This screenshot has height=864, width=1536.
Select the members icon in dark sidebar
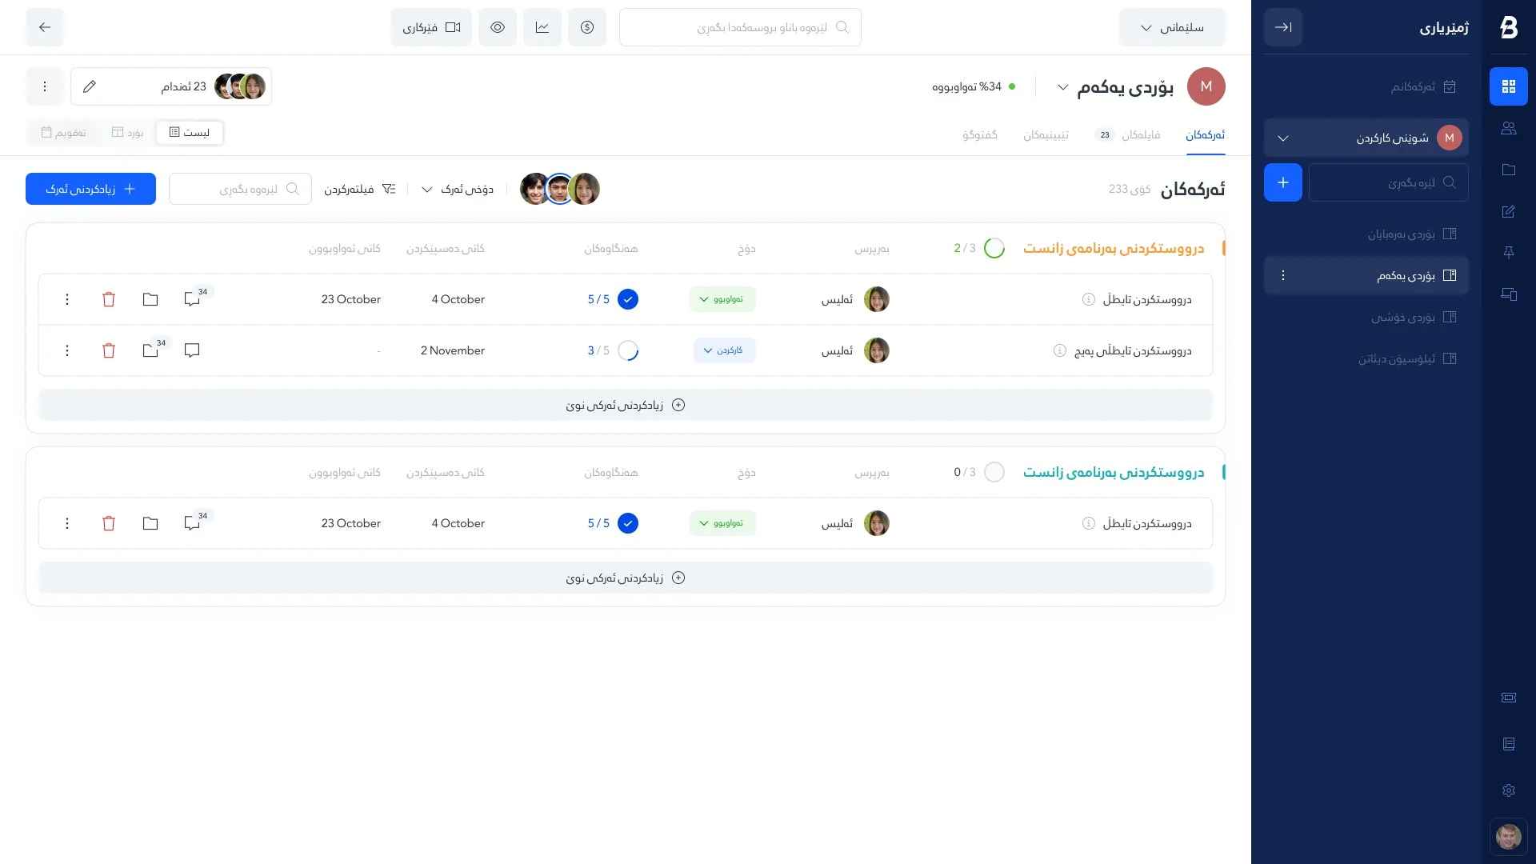point(1509,127)
